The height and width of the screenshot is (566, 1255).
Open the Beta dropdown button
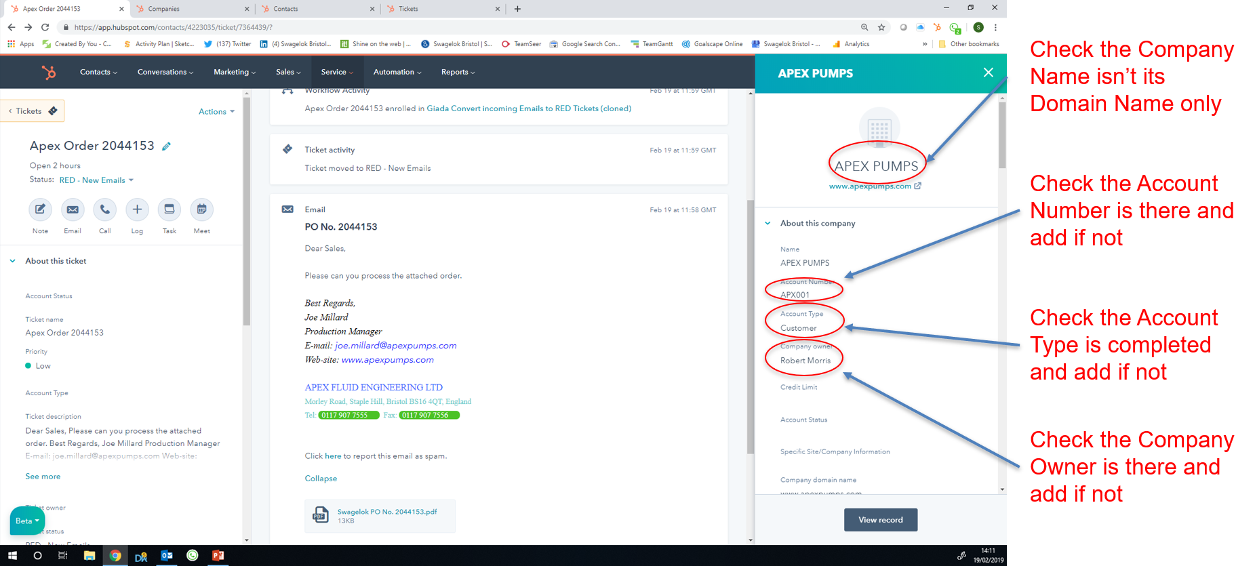(27, 521)
